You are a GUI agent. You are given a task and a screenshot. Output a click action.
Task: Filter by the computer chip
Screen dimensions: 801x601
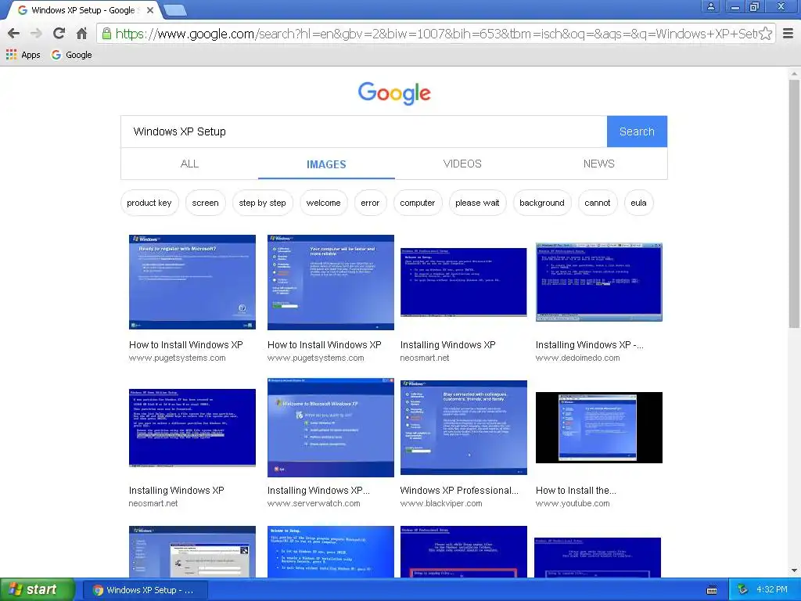click(x=418, y=203)
